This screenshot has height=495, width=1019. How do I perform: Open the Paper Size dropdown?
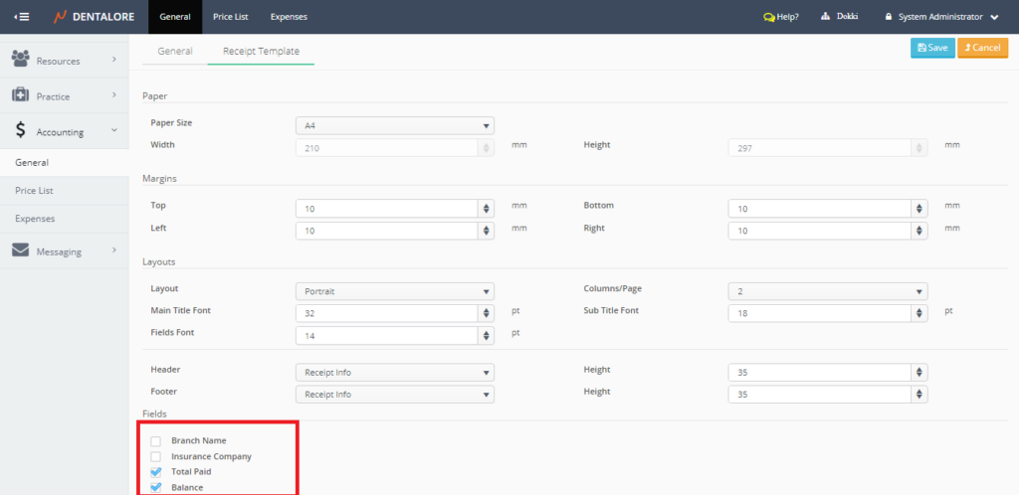pos(394,125)
